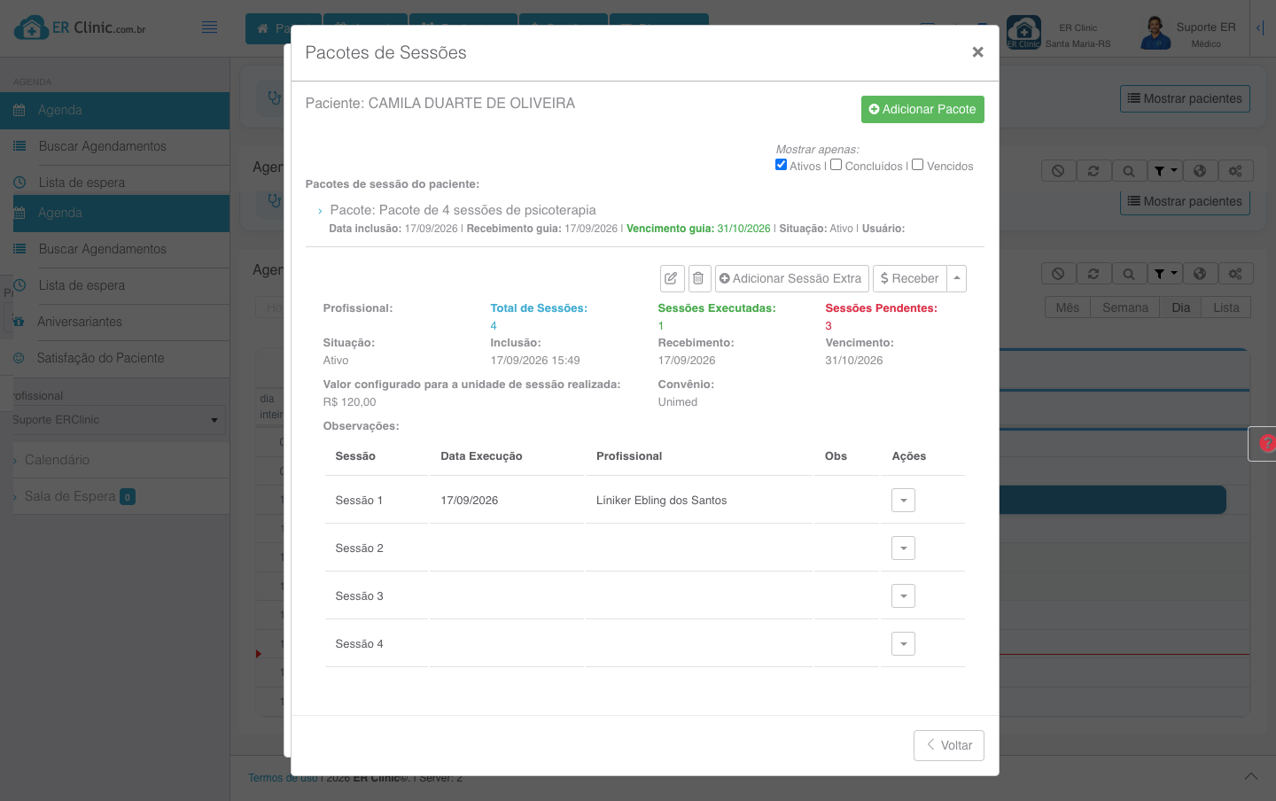Open the Receber split-button caret
1276x801 pixels.
pos(957,278)
